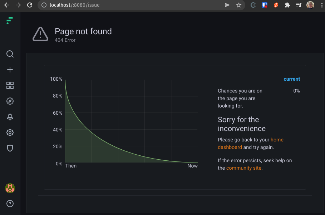This screenshot has height=215, width=325.
Task: Select the Explore compass icon
Action: click(10, 101)
